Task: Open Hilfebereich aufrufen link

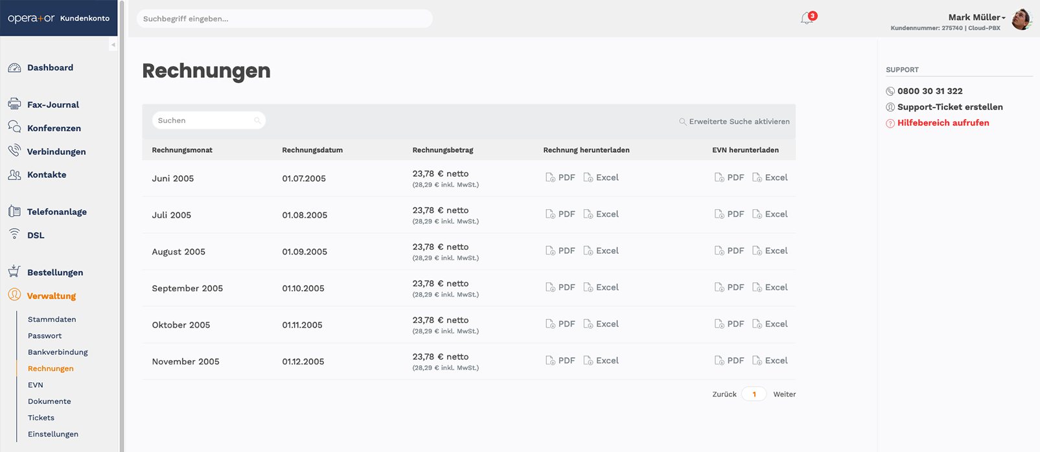Action: [938, 123]
